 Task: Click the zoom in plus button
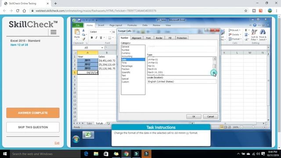(264, 127)
